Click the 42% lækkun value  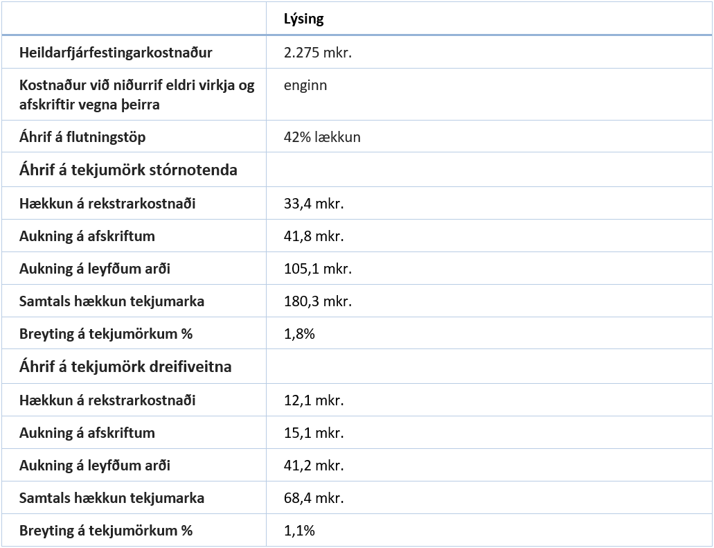pyautogui.click(x=322, y=137)
